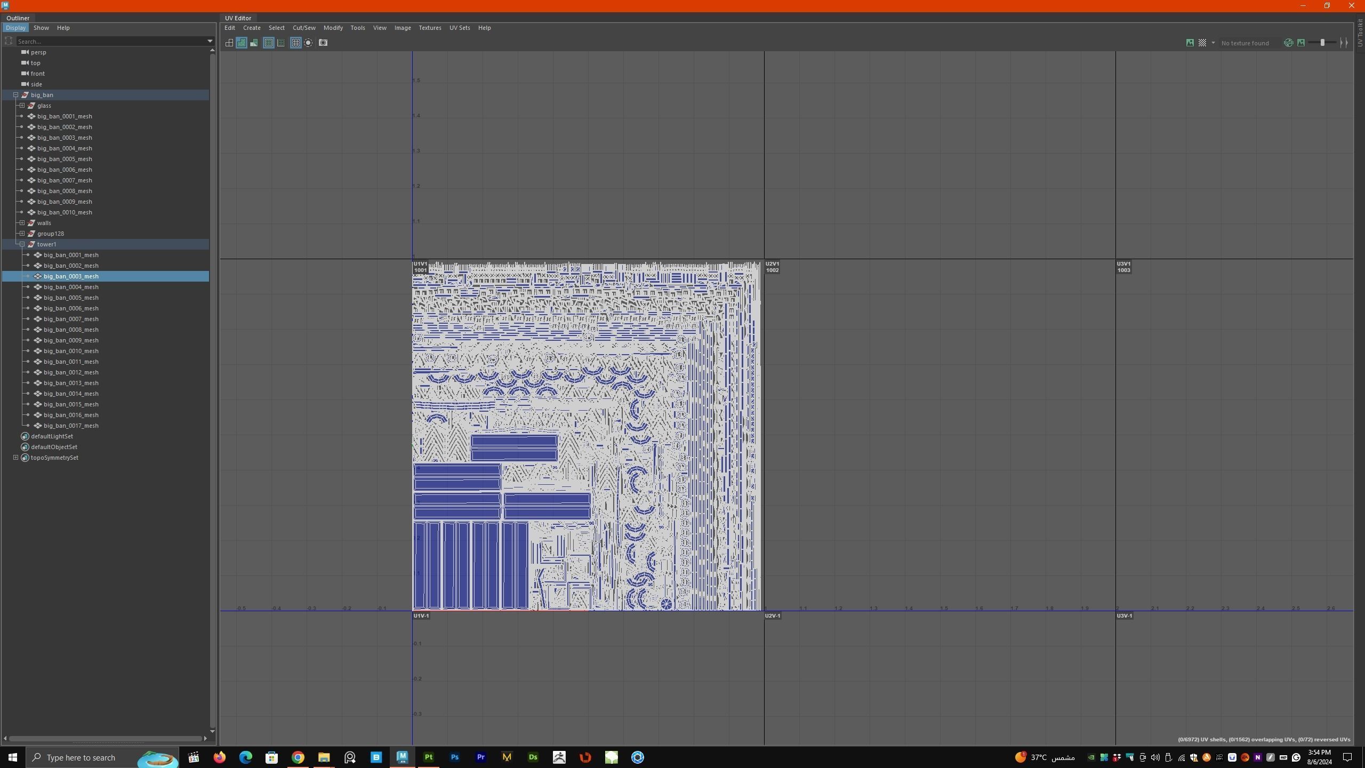Click the UV distortion shading icon
Image resolution: width=1365 pixels, height=768 pixels.
click(254, 43)
